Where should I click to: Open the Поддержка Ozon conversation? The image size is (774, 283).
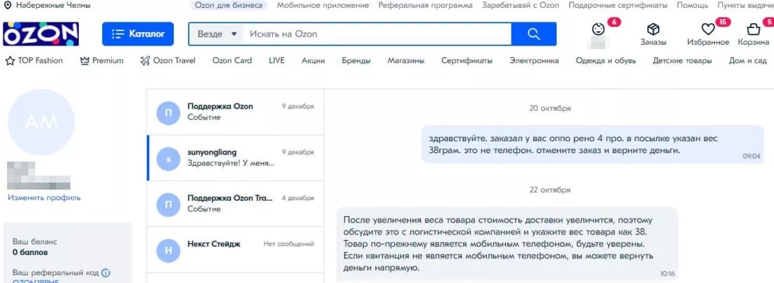click(x=236, y=112)
